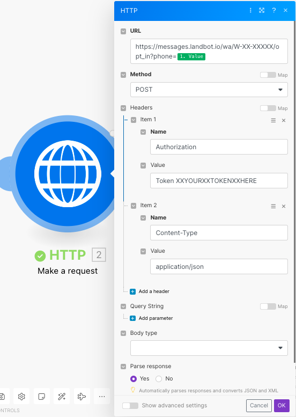
Task: Click the Authorization header name field
Action: pyautogui.click(x=219, y=147)
